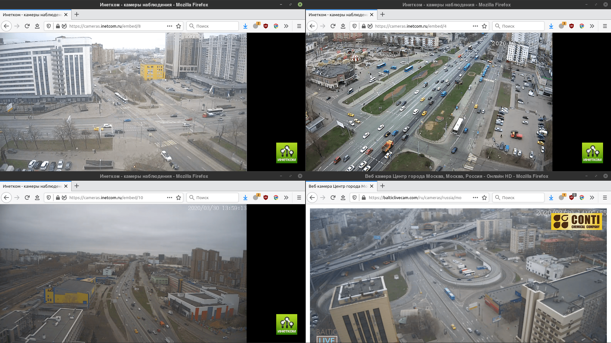Open page actions three-dot menu in embed/10 URL bar

pyautogui.click(x=170, y=198)
